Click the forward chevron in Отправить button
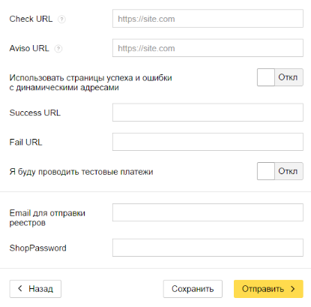The height and width of the screenshot is (307, 311). (x=293, y=289)
